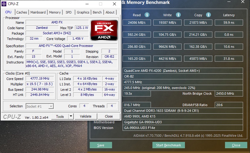
Task: Click the Threads count field
Action: 112,106
